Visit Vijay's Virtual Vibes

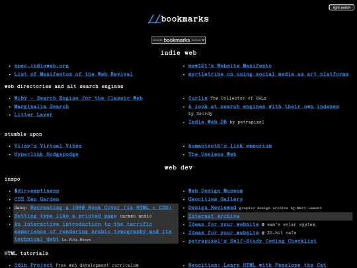(48, 146)
